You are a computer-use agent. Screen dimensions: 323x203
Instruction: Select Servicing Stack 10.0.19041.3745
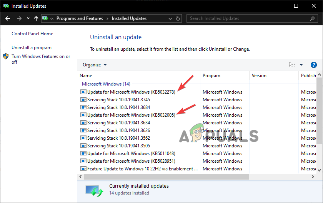(119, 100)
